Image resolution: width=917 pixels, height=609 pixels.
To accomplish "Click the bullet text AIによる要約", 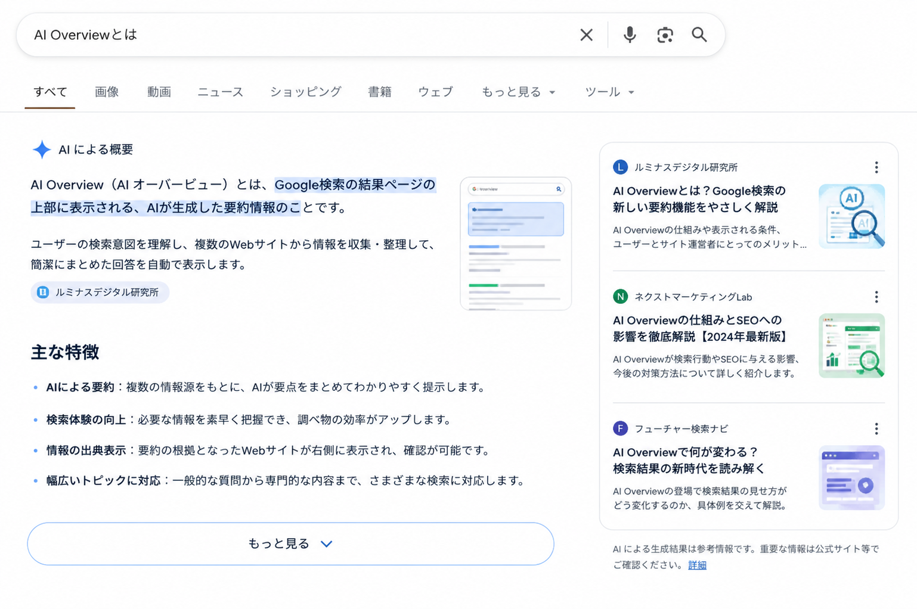I will pyautogui.click(x=80, y=387).
